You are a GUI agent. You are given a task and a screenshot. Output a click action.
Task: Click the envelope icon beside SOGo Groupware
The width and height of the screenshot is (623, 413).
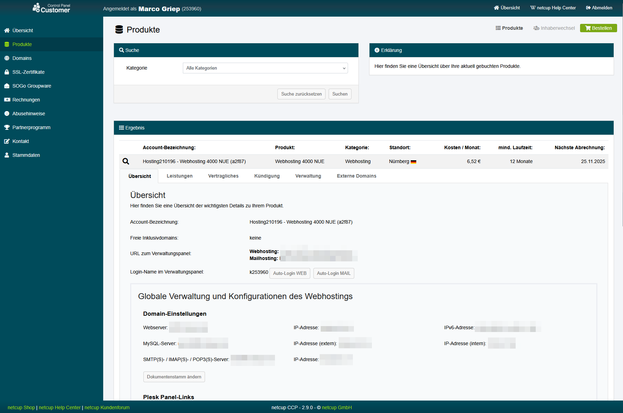7,86
